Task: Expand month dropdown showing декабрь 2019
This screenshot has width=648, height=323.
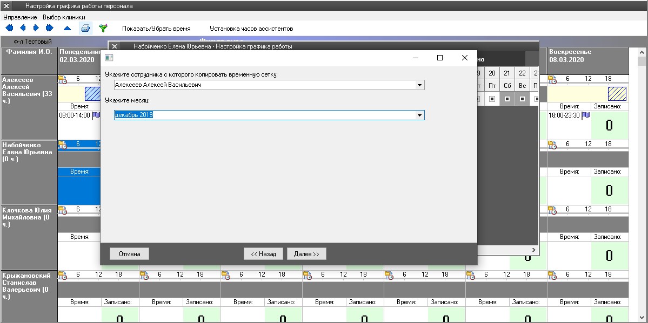Action: (x=419, y=115)
